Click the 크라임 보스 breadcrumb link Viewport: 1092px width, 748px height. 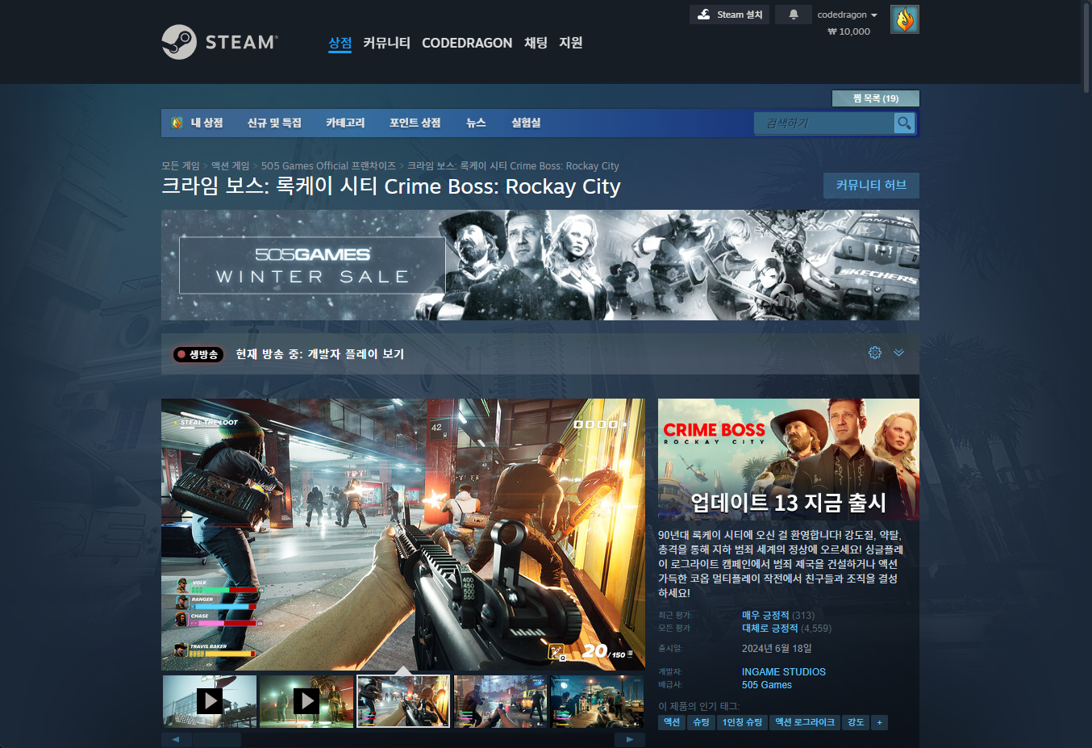pos(513,165)
